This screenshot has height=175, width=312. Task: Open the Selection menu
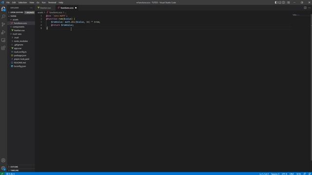[x=22, y=2]
